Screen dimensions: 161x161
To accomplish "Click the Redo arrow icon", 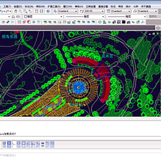I will point(8,11).
